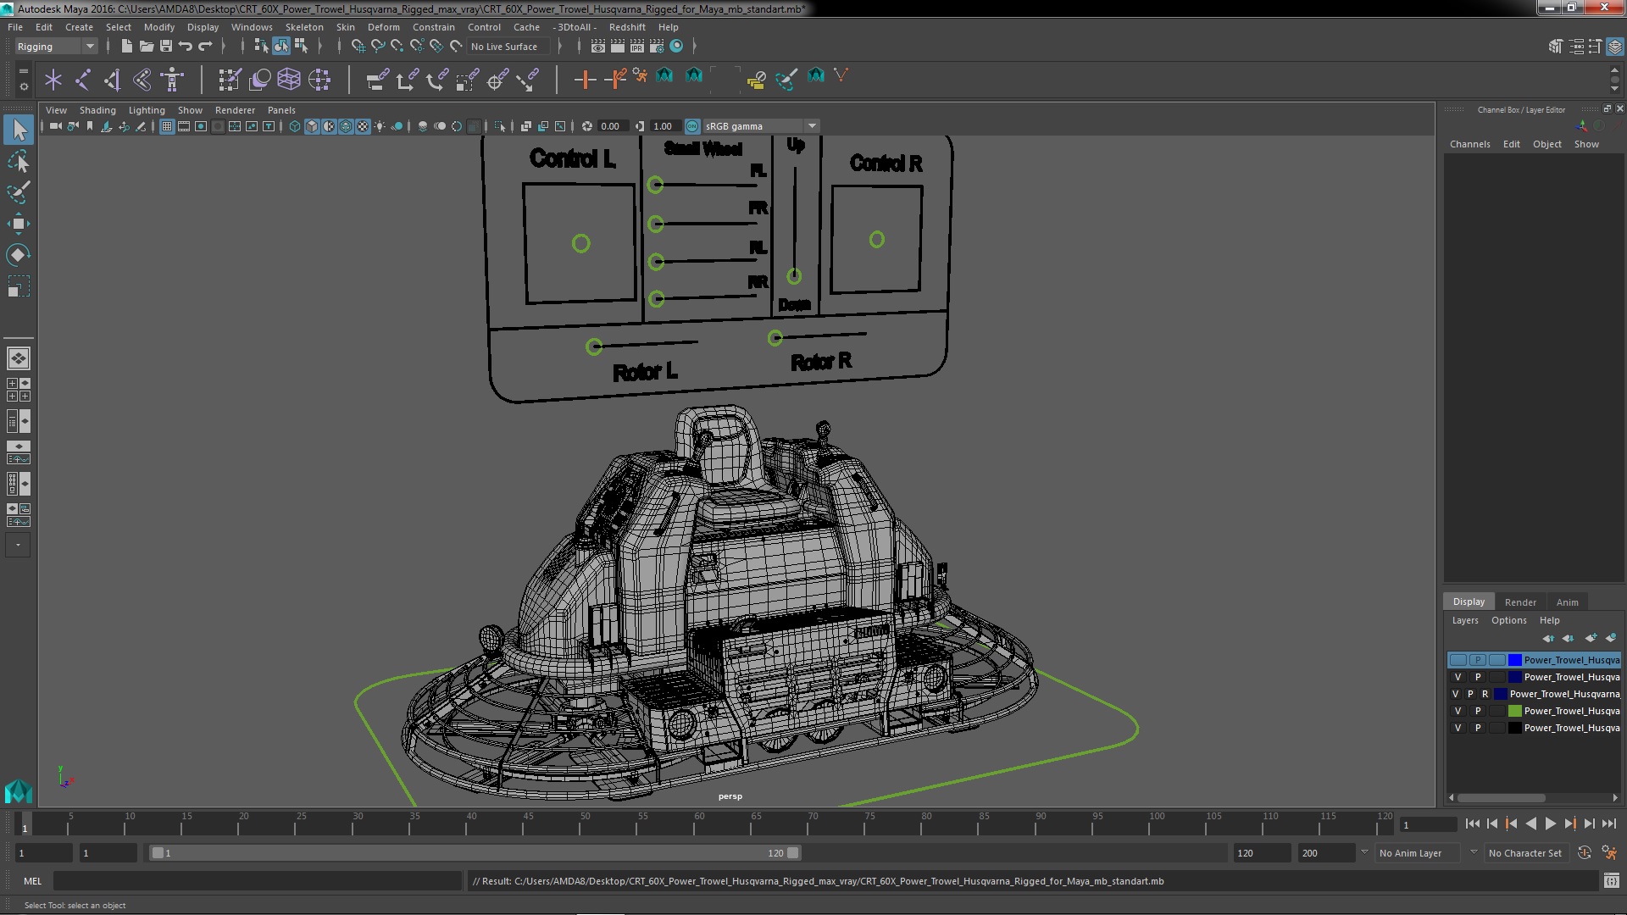1627x915 pixels.
Task: Activate the Rotate tool in the tool box
Action: tap(19, 255)
